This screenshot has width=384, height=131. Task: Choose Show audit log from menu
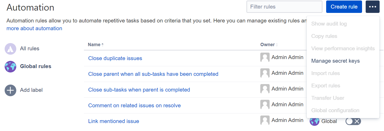[x=329, y=24]
